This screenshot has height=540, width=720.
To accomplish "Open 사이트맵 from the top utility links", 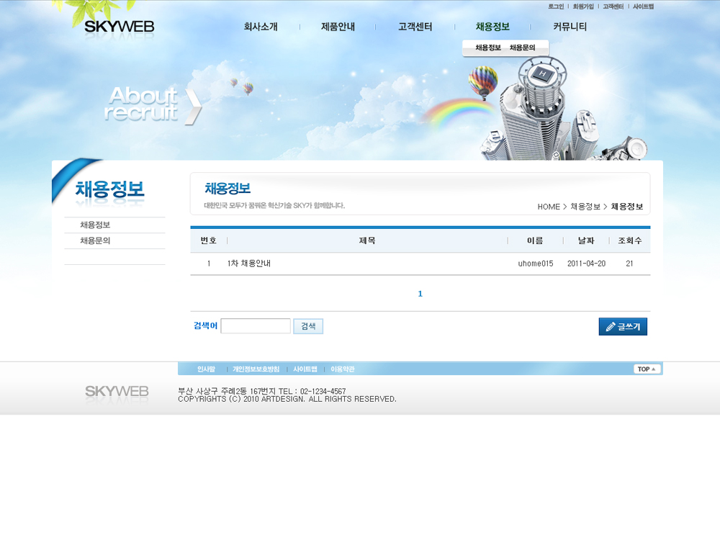I will tap(643, 6).
